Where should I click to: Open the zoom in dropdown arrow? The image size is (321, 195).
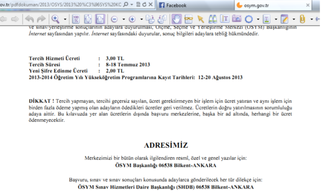[x=141, y=19]
